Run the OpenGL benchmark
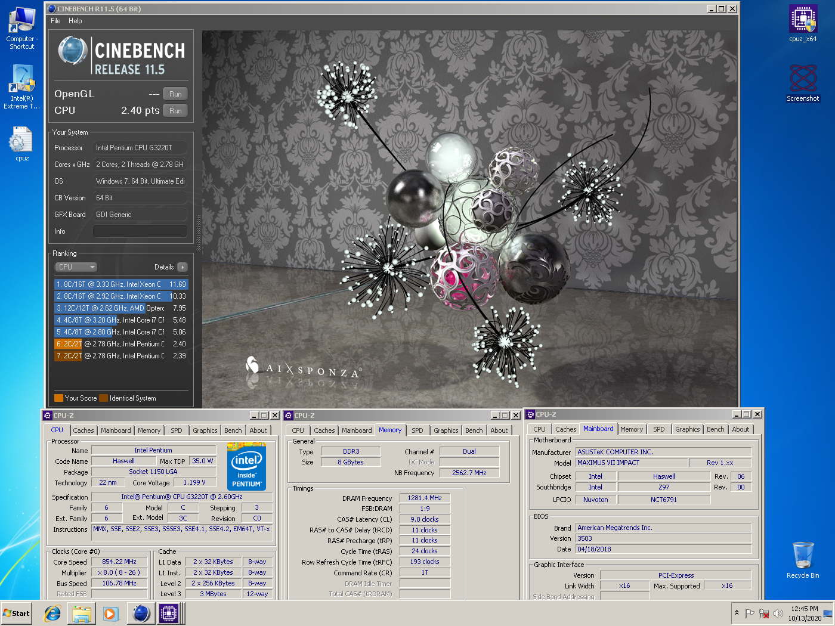Image resolution: width=835 pixels, height=626 pixels. 175,94
